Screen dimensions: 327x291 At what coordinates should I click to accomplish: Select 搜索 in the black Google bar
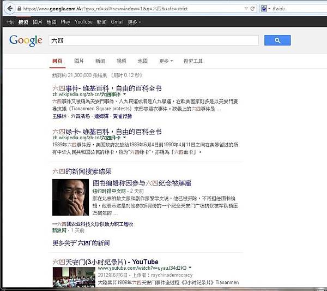coord(23,22)
